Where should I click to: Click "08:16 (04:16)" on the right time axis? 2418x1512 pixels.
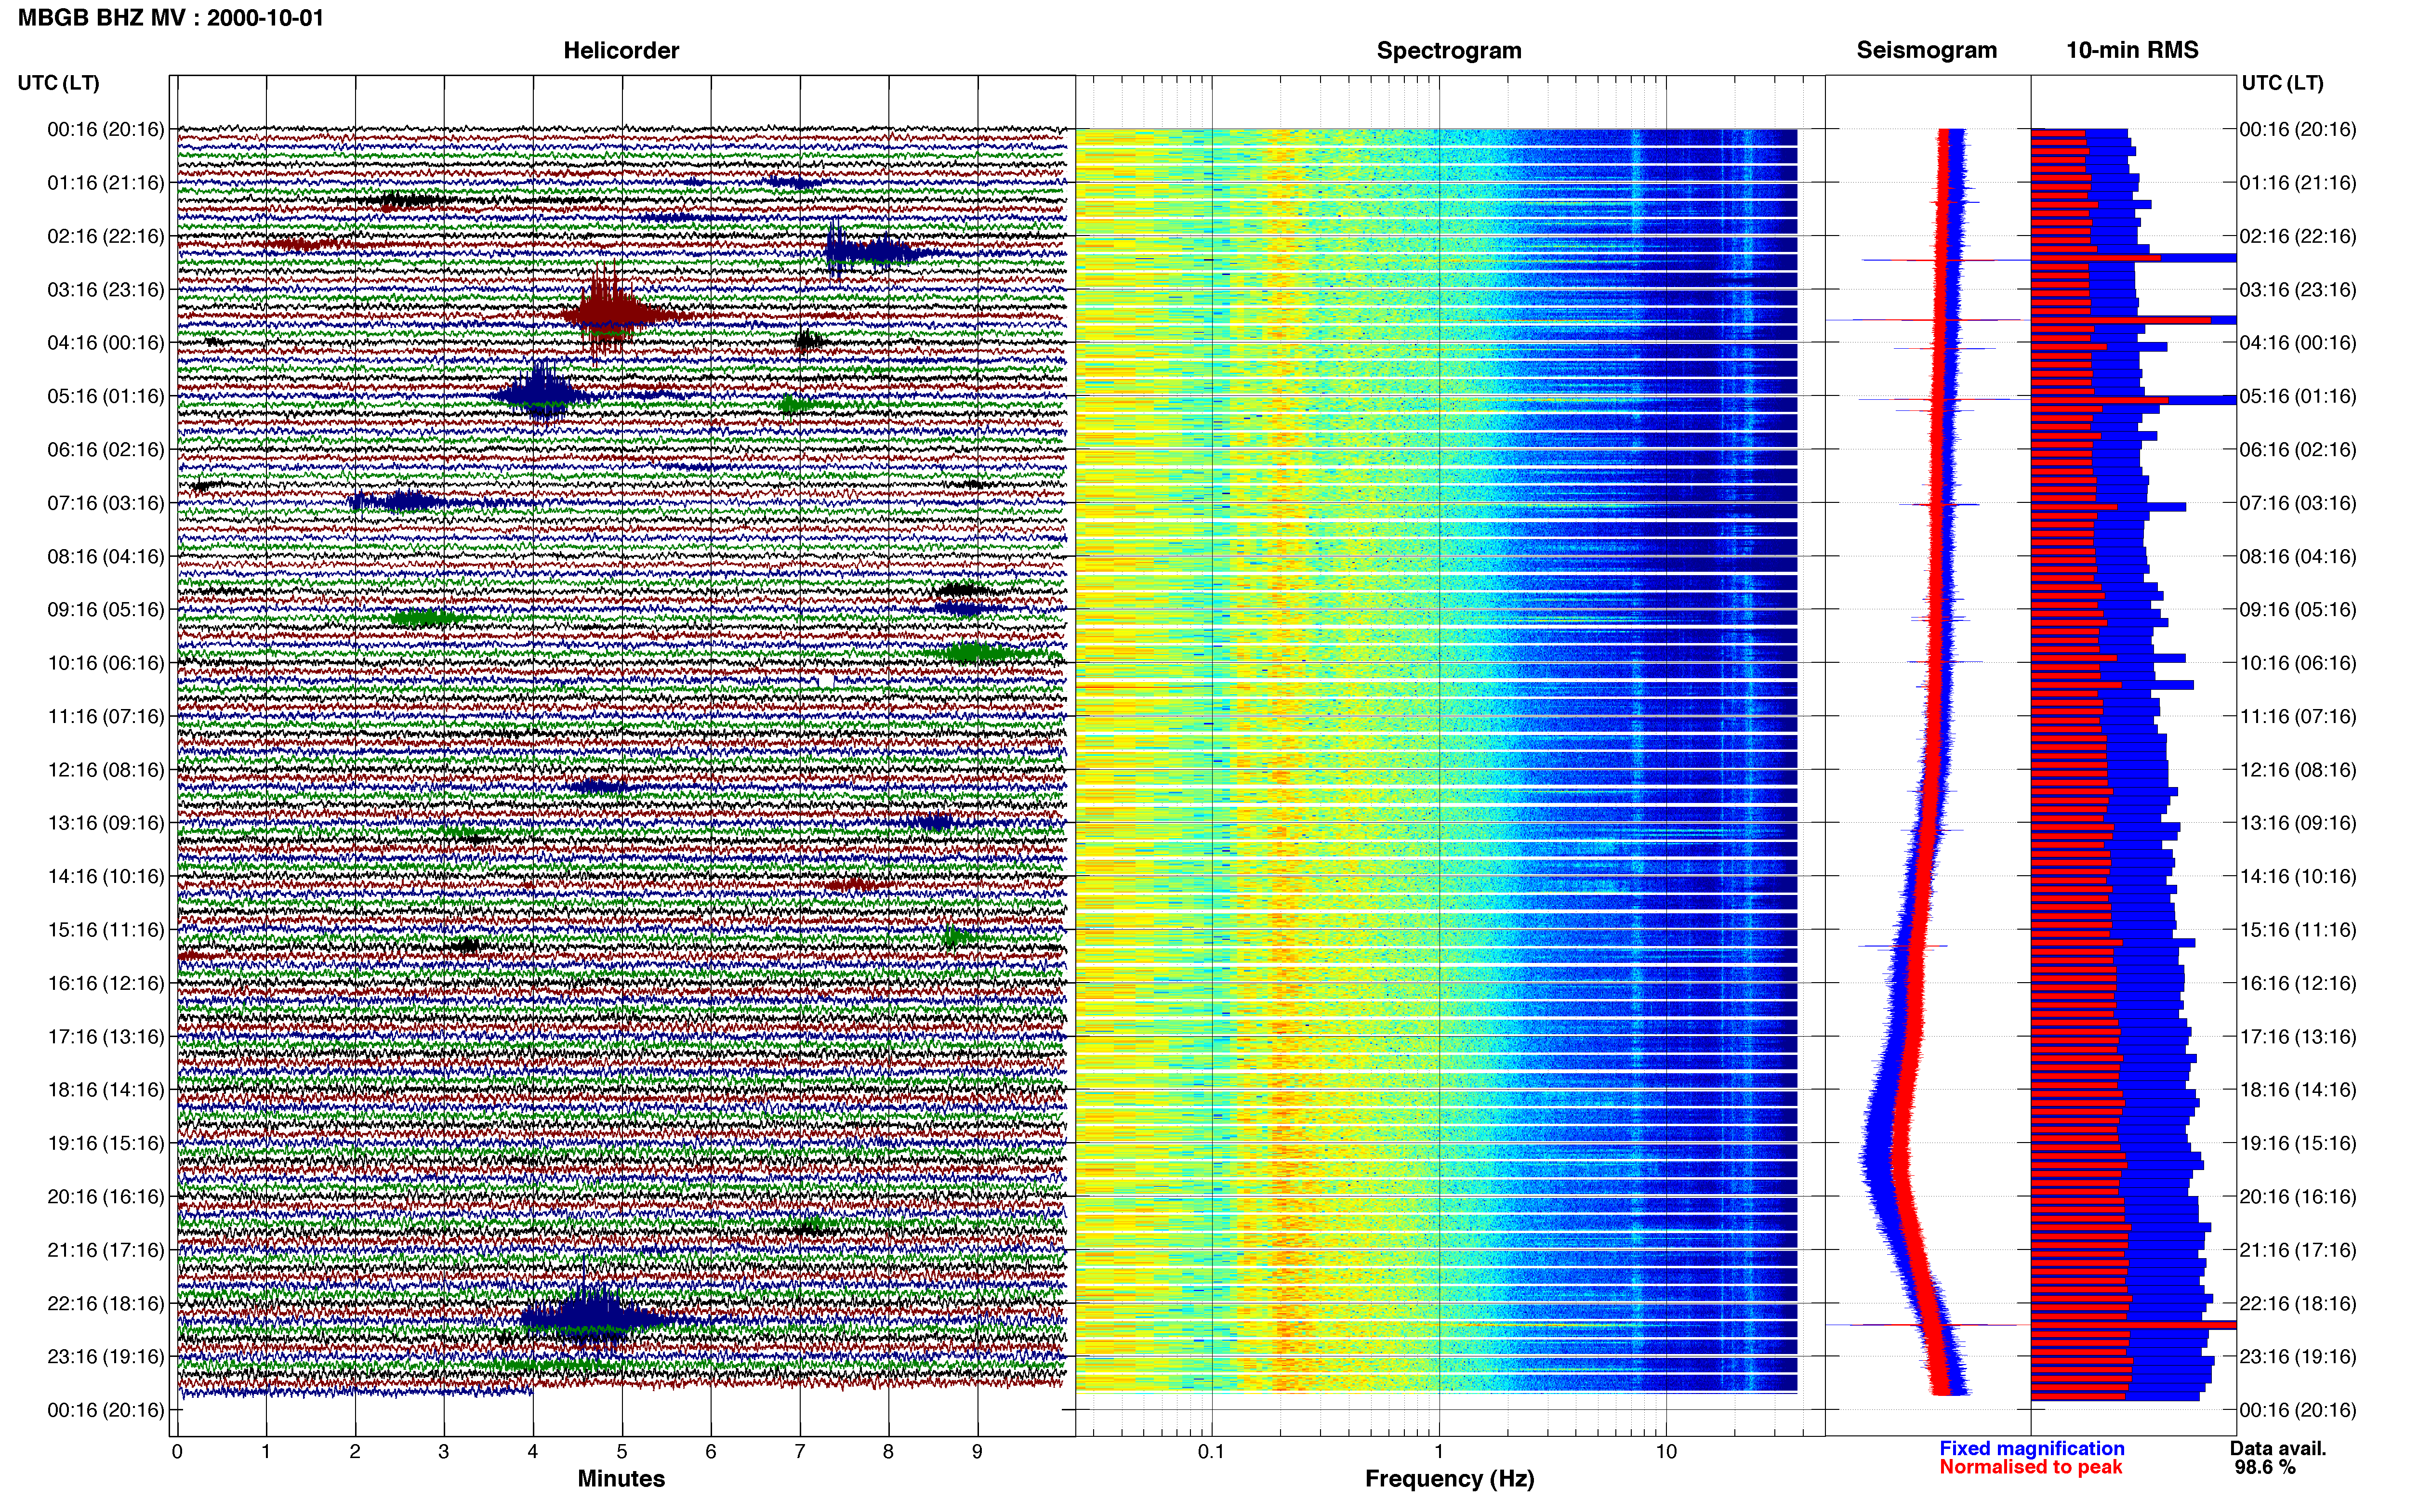[x=2298, y=556]
